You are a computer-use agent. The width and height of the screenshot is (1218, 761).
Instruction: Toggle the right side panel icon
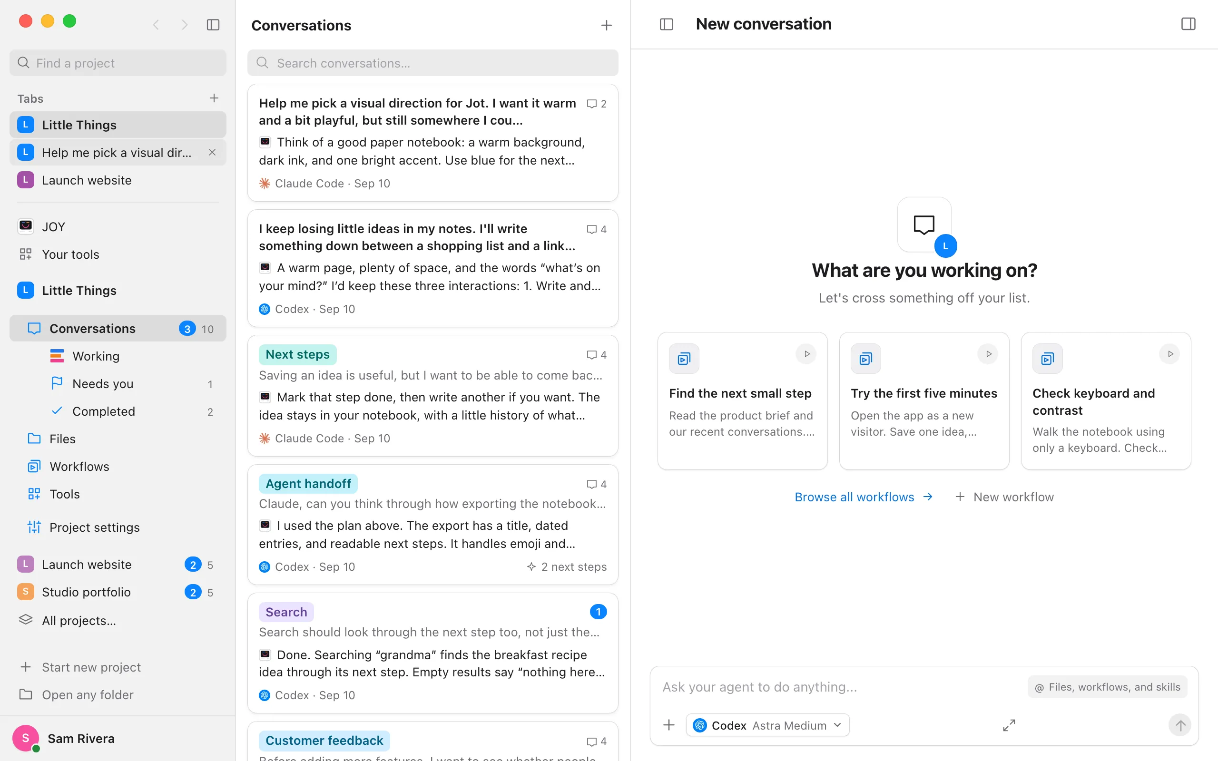pos(1188,24)
